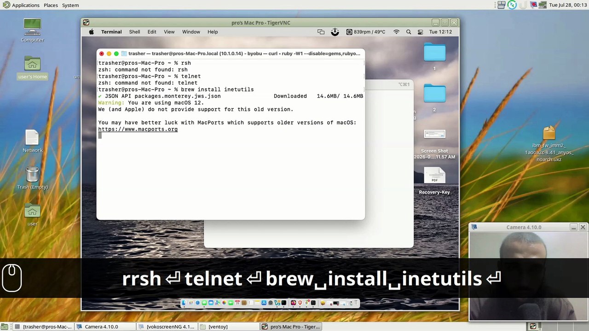The height and width of the screenshot is (331, 589).
Task: Open Trash in the Mac Dock
Action: pos(356,303)
